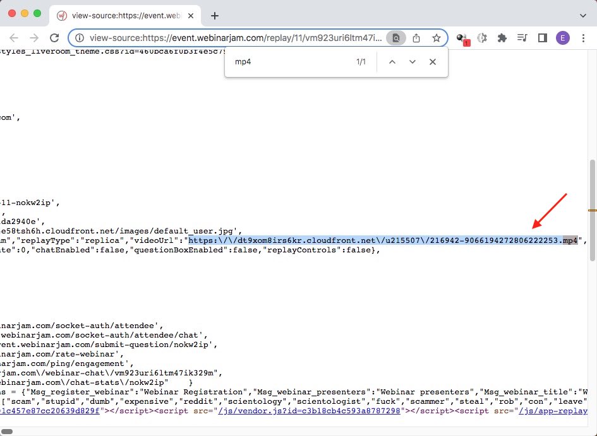This screenshot has width=597, height=436.
Task: Click webinar-chat vm923uri6ltm47ik329m line
Action: coord(111,373)
